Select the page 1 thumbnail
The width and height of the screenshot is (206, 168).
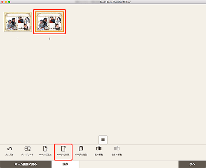tap(18, 22)
